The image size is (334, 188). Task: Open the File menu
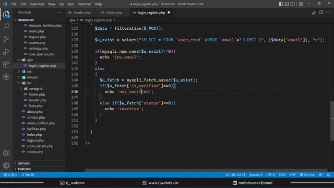point(14,4)
